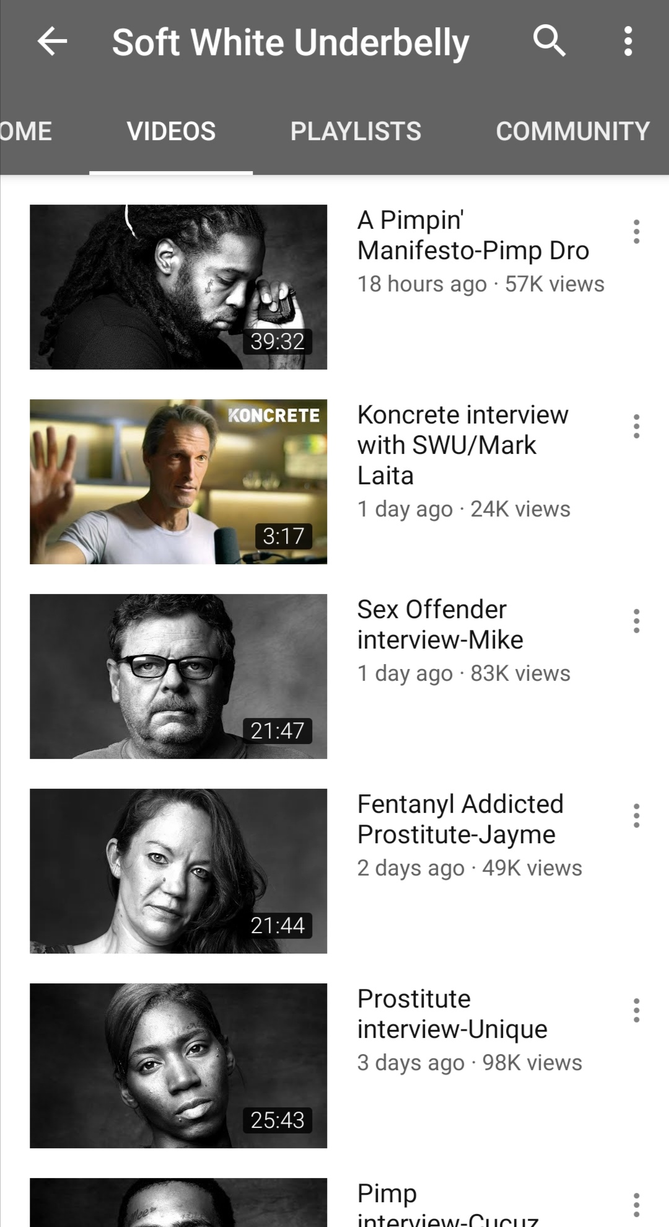
Task: Switch to the Community tab
Action: click(x=572, y=131)
